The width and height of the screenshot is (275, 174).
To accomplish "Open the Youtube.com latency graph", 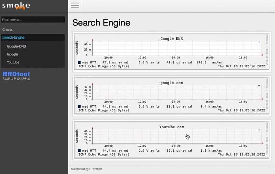I will pos(172,140).
